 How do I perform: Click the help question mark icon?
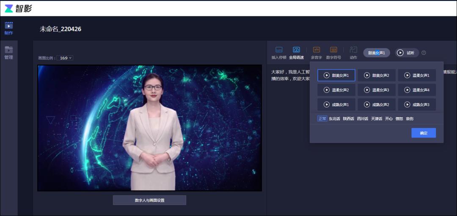(424, 53)
